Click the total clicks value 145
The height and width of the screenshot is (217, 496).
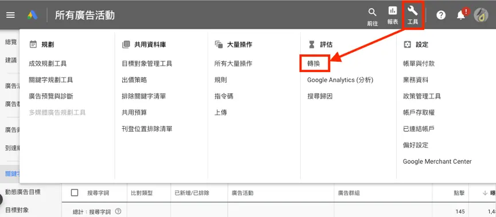point(460,211)
